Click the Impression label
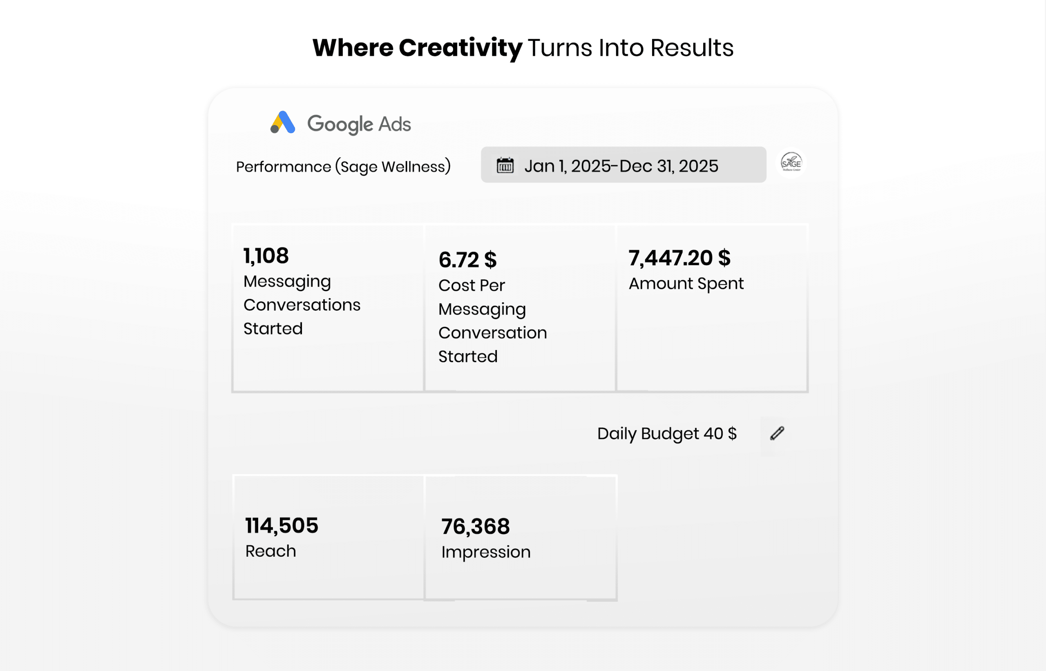Screen dimensions: 1046x671 pos(485,552)
